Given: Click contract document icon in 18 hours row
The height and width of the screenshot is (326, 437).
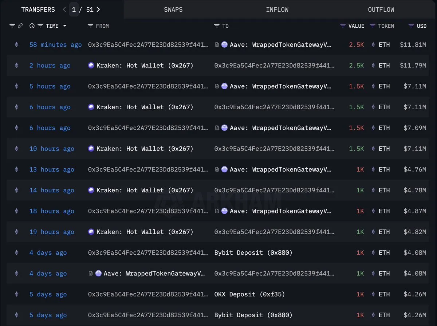Looking at the screenshot, I should tap(217, 211).
